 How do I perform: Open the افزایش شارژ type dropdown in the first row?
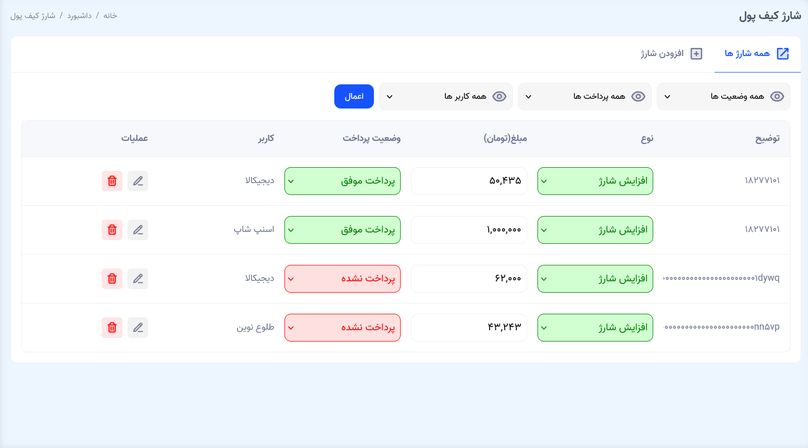tap(595, 181)
